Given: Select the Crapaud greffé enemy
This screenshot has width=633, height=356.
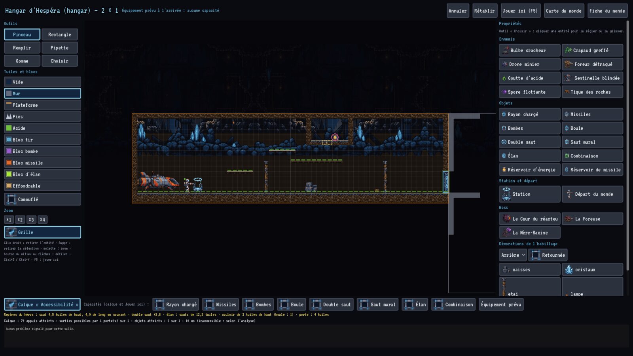Looking at the screenshot, I should (x=592, y=50).
